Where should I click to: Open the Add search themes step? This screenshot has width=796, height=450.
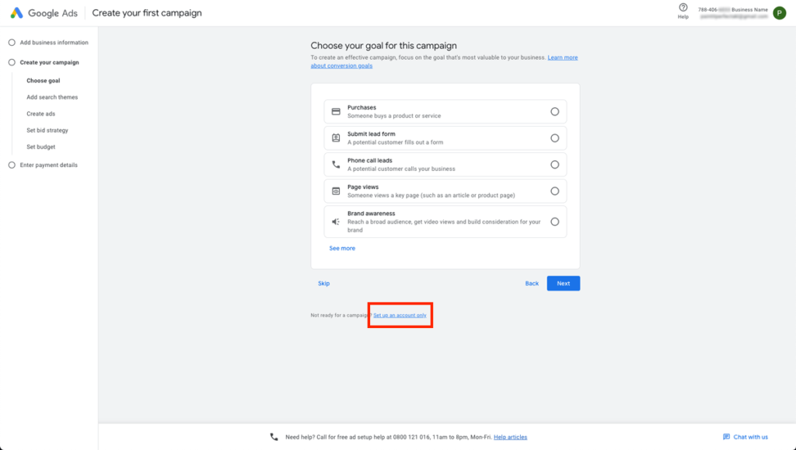click(52, 97)
